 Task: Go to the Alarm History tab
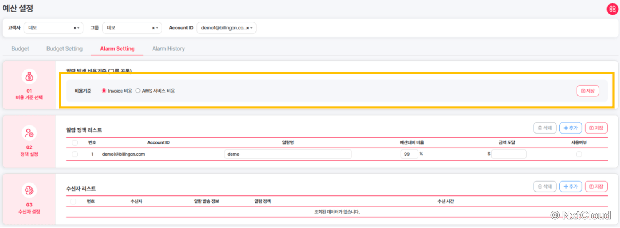(x=169, y=49)
